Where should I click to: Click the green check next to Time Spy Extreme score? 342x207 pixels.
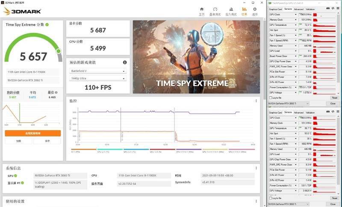click(47, 25)
